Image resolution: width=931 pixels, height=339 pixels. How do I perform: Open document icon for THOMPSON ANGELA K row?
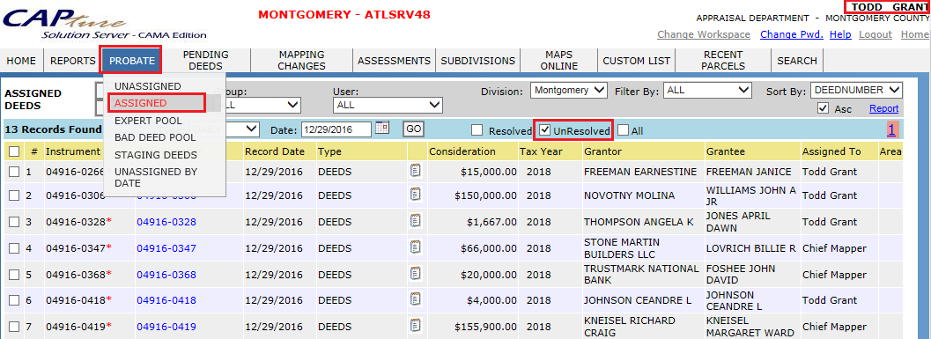(x=416, y=220)
